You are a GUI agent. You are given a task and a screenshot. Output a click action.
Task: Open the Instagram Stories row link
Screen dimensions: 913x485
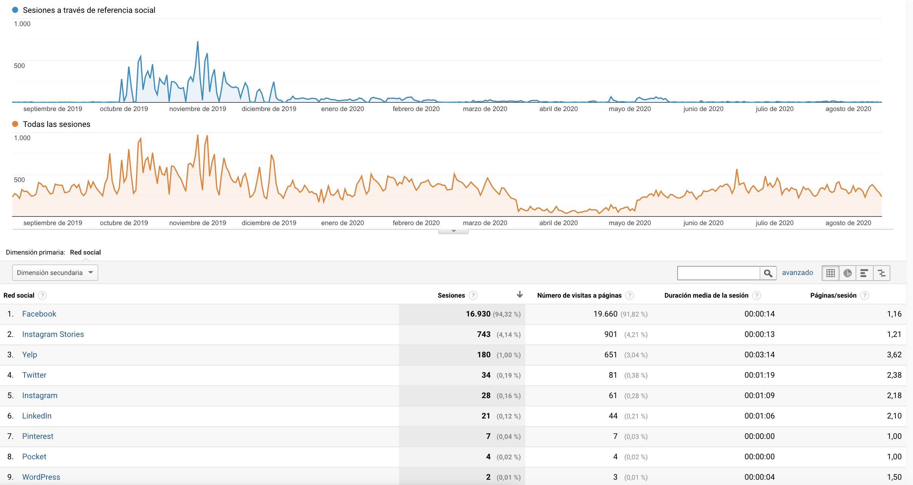pos(53,334)
